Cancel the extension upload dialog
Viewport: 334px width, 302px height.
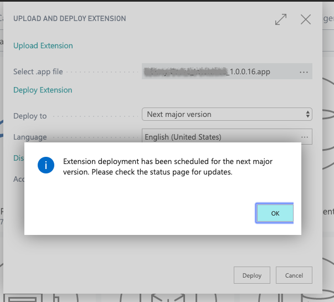294,275
